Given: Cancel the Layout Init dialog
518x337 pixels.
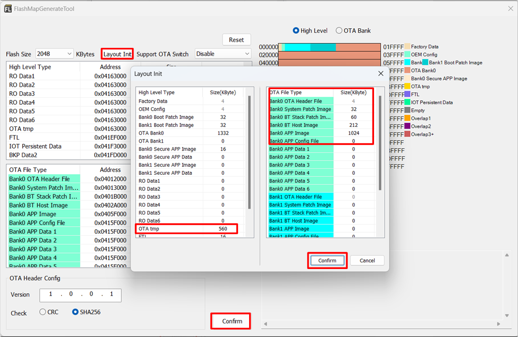Looking at the screenshot, I should pyautogui.click(x=367, y=260).
